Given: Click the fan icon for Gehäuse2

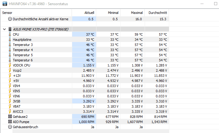Looking at the screenshot, I should click(10, 117).
